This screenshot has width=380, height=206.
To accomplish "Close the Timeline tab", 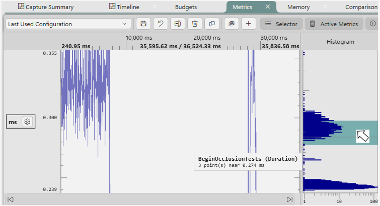I will coord(155,7).
